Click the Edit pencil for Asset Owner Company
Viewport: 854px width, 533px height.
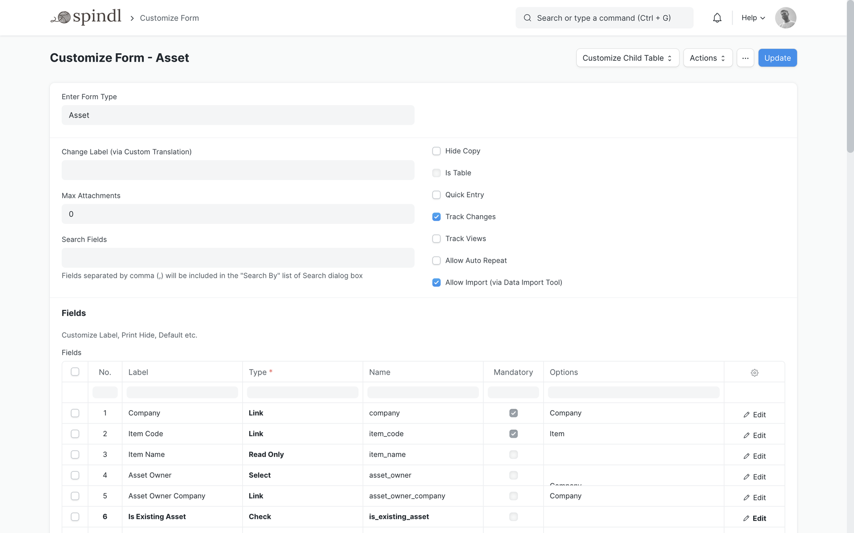[x=755, y=497]
